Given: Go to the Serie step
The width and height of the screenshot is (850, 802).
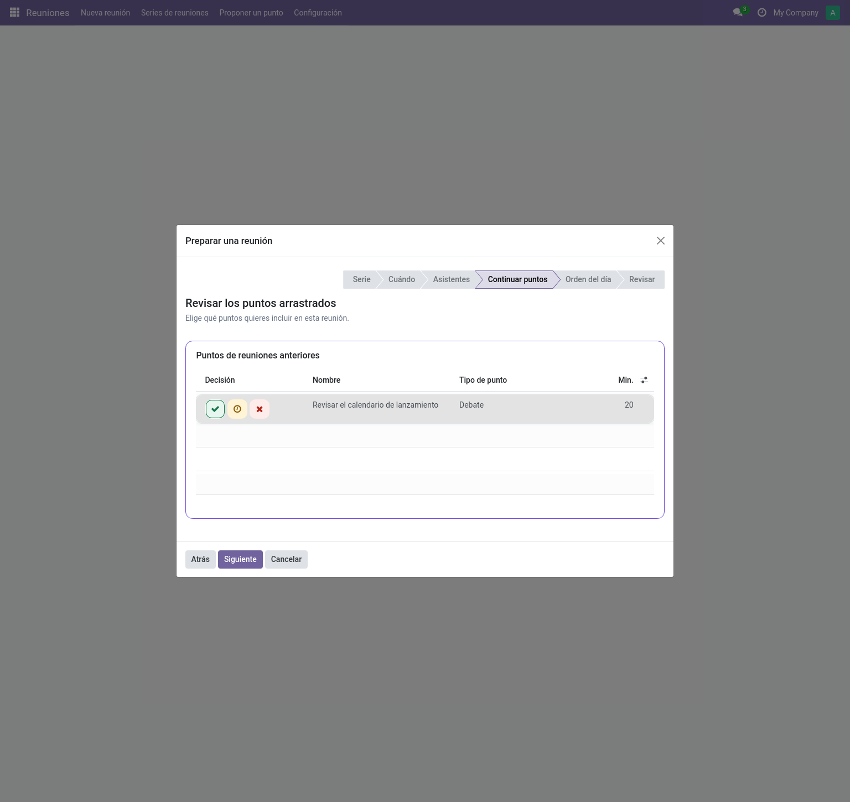Looking at the screenshot, I should tap(361, 279).
